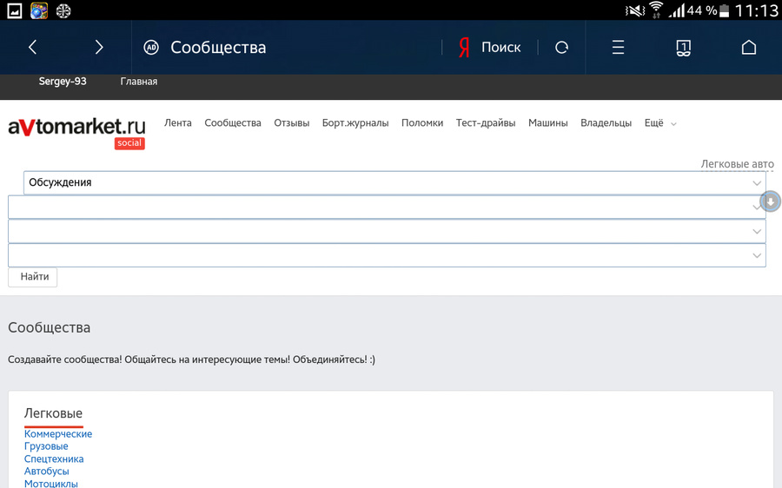The image size is (782, 488).
Task: Open the Отзывы menu item
Action: pyautogui.click(x=292, y=122)
